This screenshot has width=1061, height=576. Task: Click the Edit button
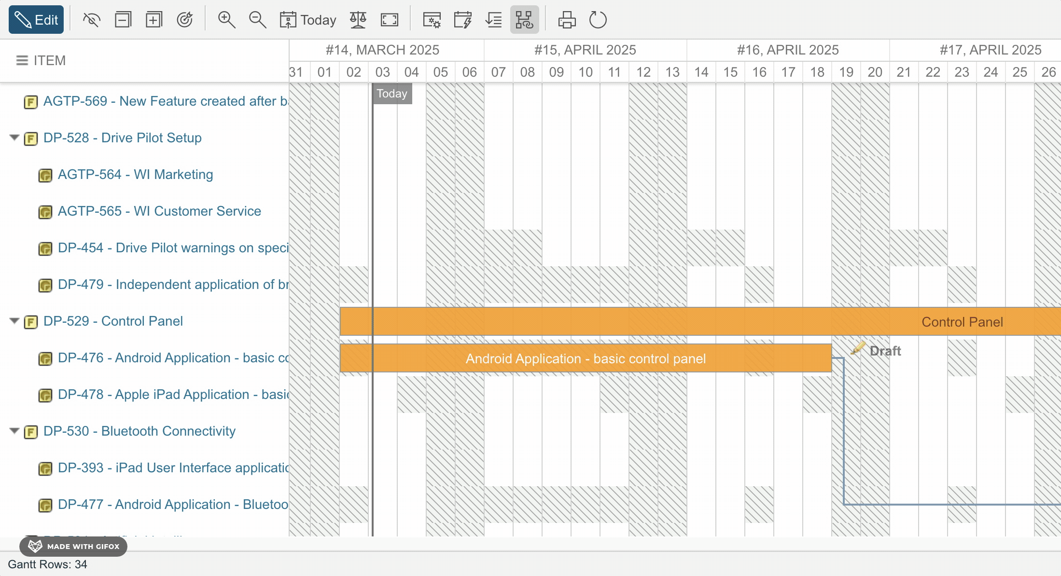pos(36,20)
